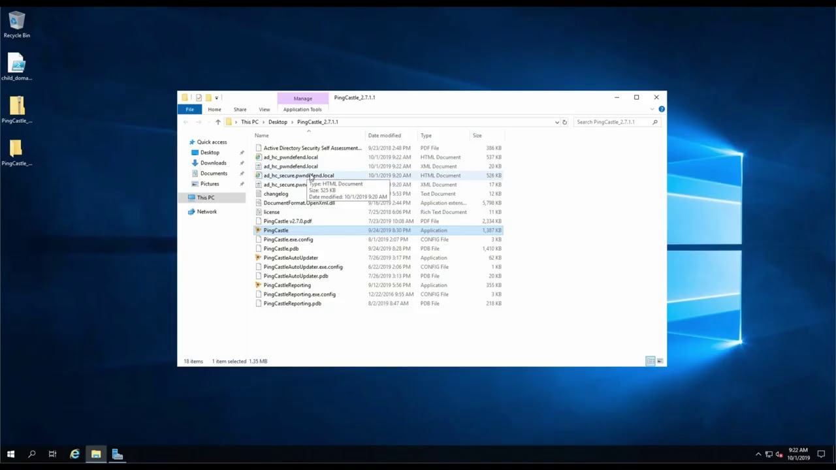Viewport: 836px width, 470px height.
Task: Select Pictures in the navigation pane
Action: 210,184
